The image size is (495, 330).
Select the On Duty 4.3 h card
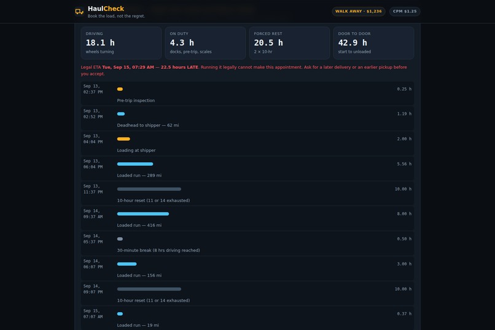pos(205,43)
